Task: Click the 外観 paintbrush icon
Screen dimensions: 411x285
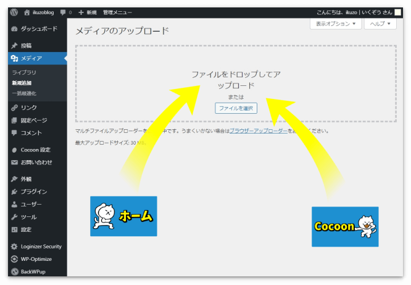Action: click(x=14, y=179)
